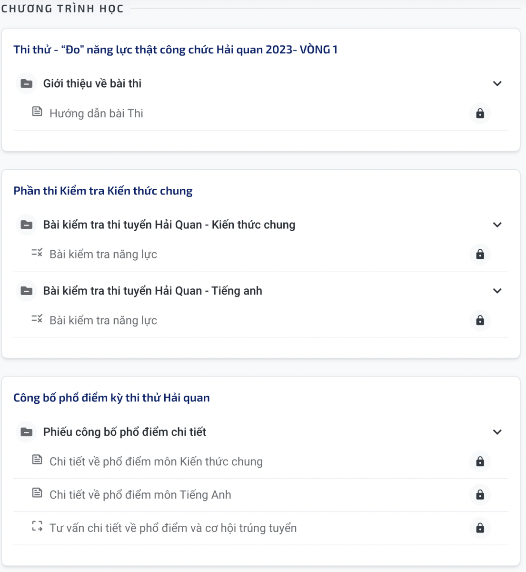Click the expand-frame icon beside Tư vấn chi tiết
The image size is (526, 572).
coord(37,526)
